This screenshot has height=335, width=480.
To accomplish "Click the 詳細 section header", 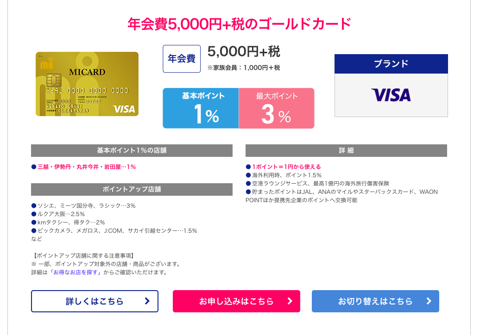I will pyautogui.click(x=346, y=150).
